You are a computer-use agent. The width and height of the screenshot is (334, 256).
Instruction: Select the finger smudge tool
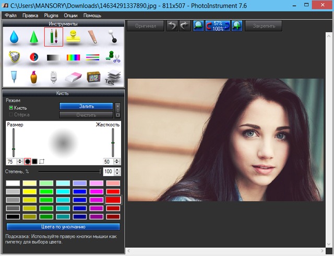(92, 37)
